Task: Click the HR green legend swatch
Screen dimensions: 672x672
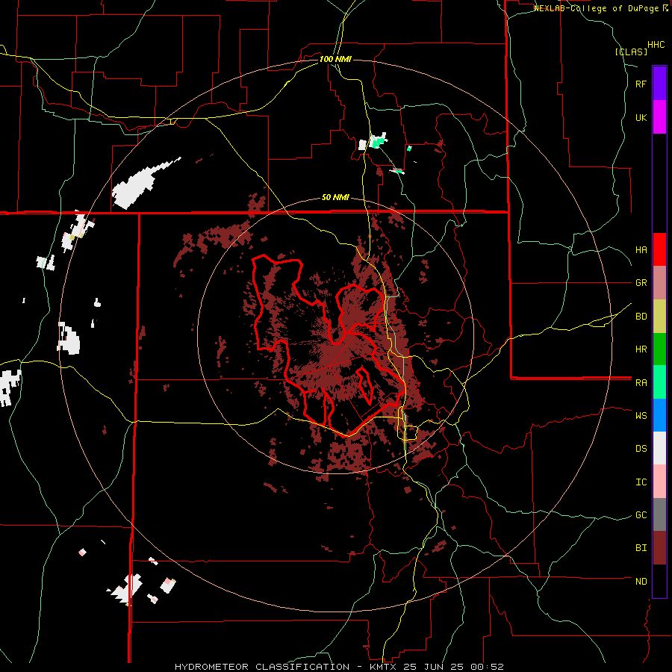Action: pos(659,349)
